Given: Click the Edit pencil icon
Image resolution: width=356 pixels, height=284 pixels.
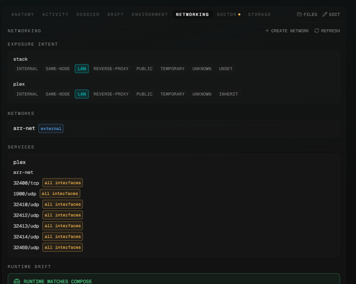Looking at the screenshot, I should pos(325,14).
